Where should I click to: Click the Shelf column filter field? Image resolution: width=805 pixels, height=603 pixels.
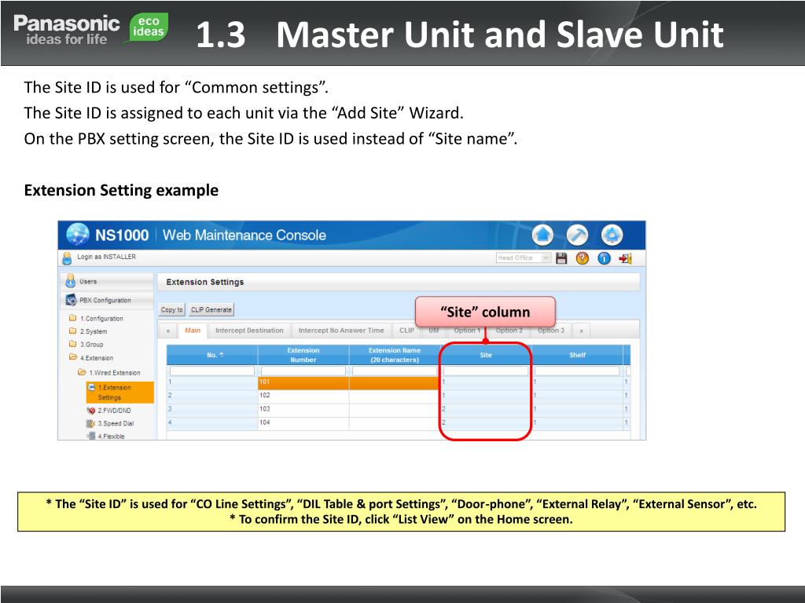(577, 371)
